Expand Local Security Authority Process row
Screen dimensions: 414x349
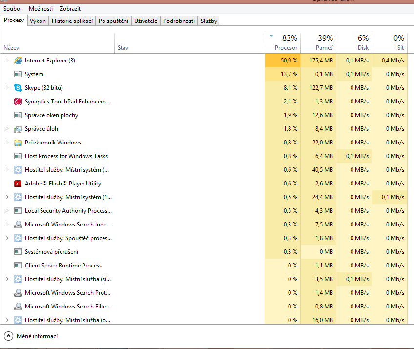point(7,211)
